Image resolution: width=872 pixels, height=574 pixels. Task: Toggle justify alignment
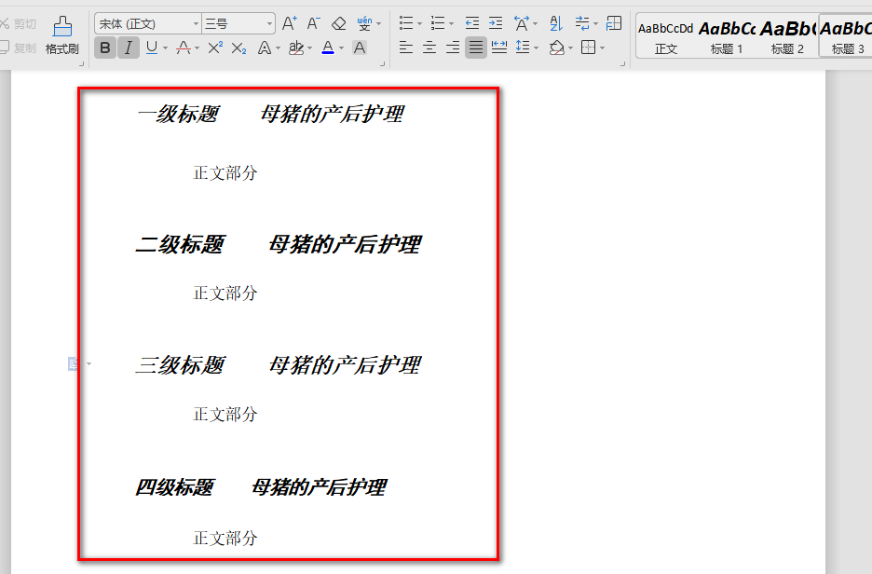coord(476,48)
